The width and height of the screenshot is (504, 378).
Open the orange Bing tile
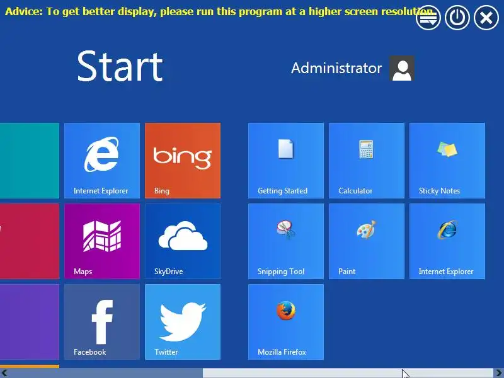point(183,161)
